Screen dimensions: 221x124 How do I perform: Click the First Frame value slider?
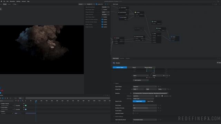coord(145,105)
